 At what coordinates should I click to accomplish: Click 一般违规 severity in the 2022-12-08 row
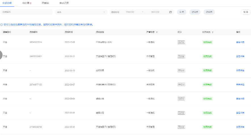[151, 42]
